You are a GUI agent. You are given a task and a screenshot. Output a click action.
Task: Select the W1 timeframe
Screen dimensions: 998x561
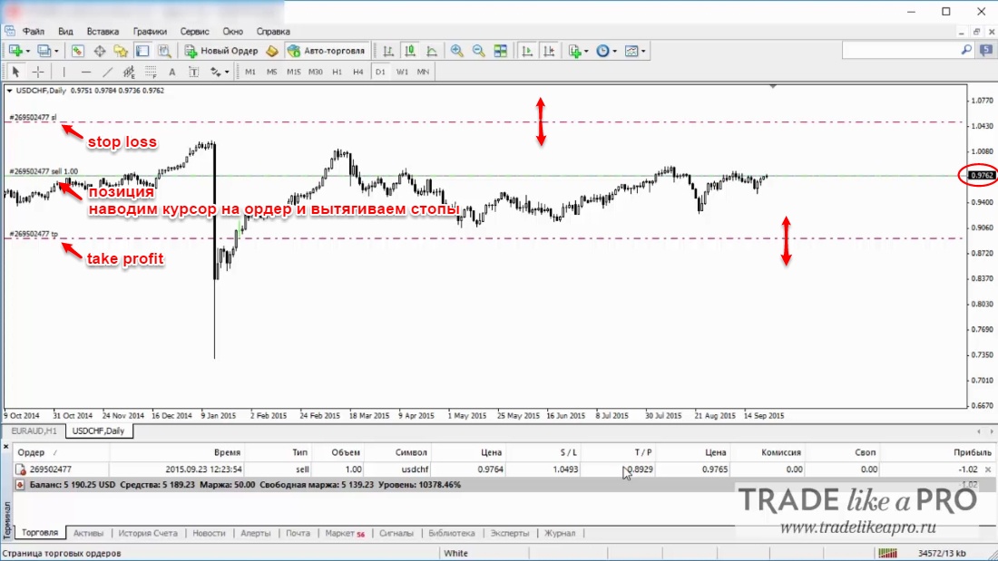coord(402,72)
